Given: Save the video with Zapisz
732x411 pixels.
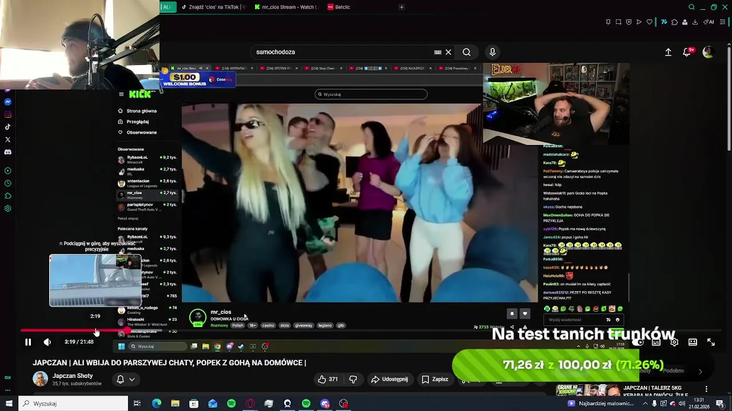Looking at the screenshot, I should 435,379.
